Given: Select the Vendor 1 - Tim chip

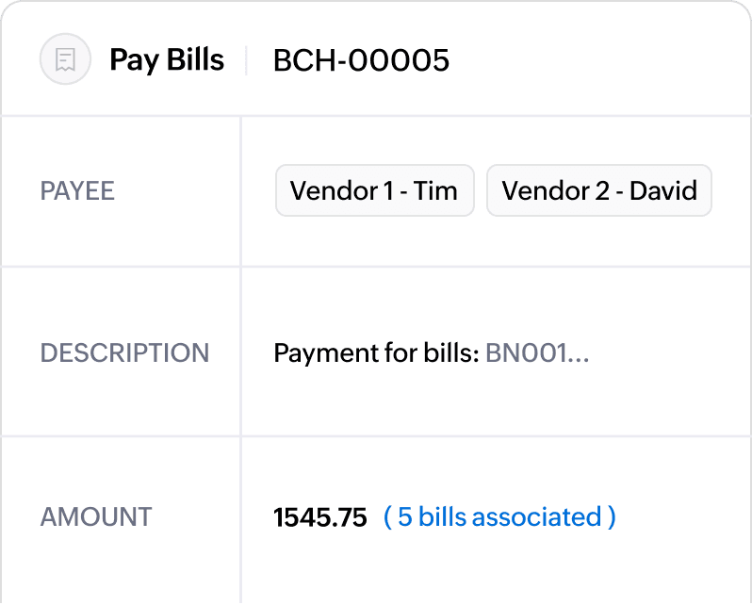Looking at the screenshot, I should click(374, 191).
